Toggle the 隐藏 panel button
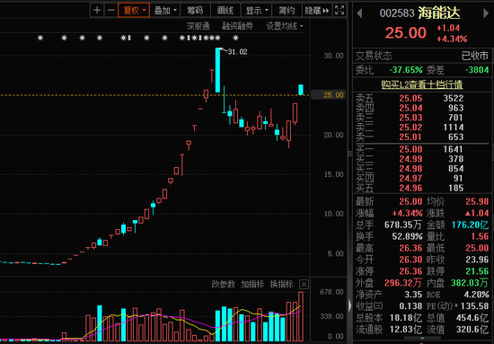Viewport: 494px width, 344px height. 317,11
